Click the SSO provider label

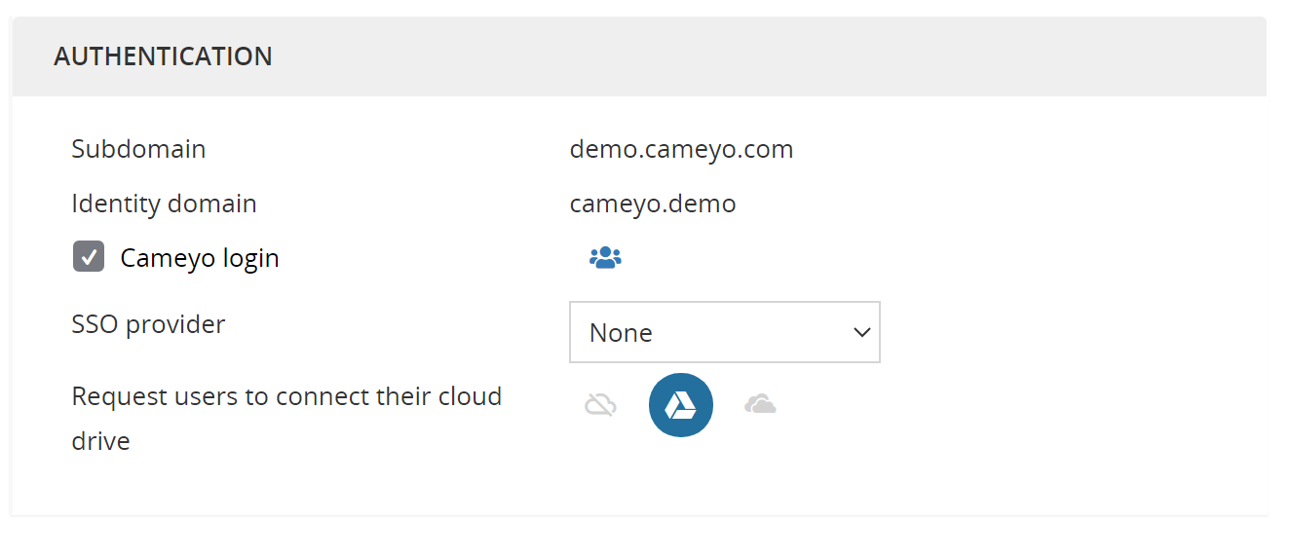click(x=148, y=324)
